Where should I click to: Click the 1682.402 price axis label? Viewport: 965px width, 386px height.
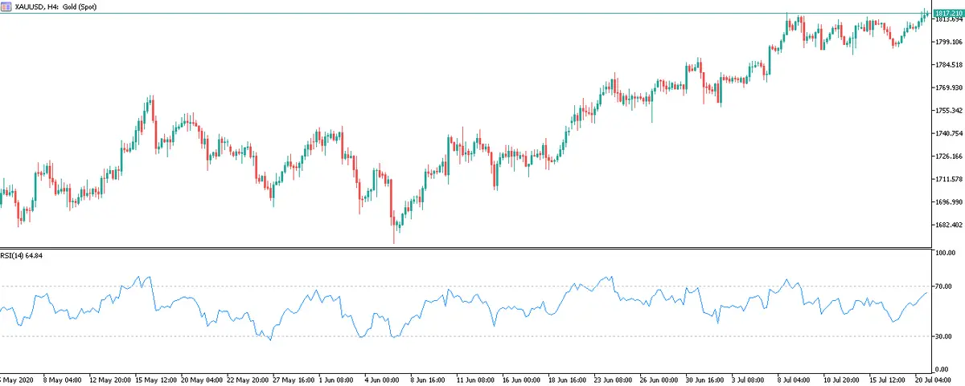coord(948,226)
